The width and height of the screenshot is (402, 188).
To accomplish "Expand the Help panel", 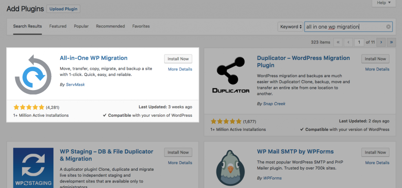I will (384, 3).
